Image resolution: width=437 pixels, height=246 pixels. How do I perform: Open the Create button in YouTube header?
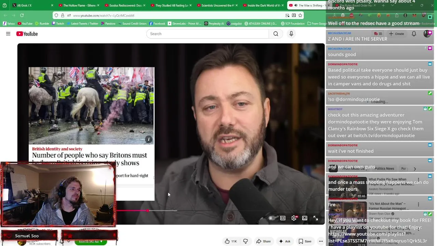(396, 34)
